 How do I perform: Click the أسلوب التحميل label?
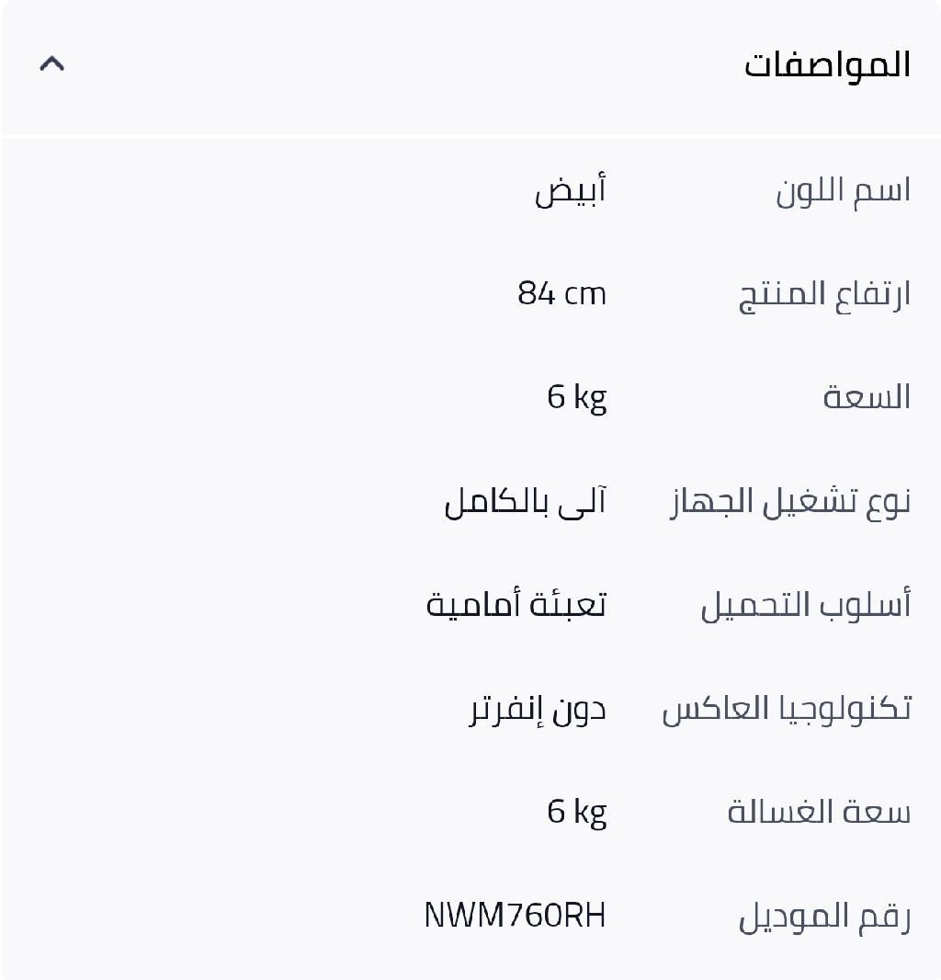click(806, 606)
